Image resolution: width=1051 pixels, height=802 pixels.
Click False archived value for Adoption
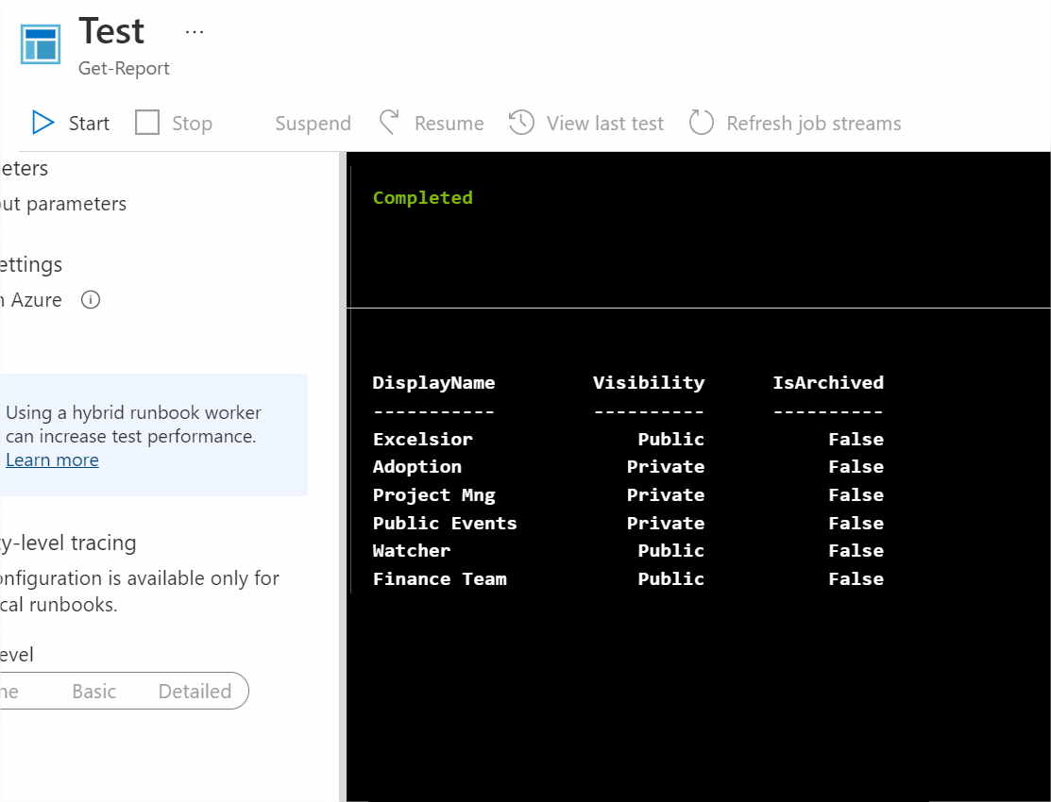point(856,467)
